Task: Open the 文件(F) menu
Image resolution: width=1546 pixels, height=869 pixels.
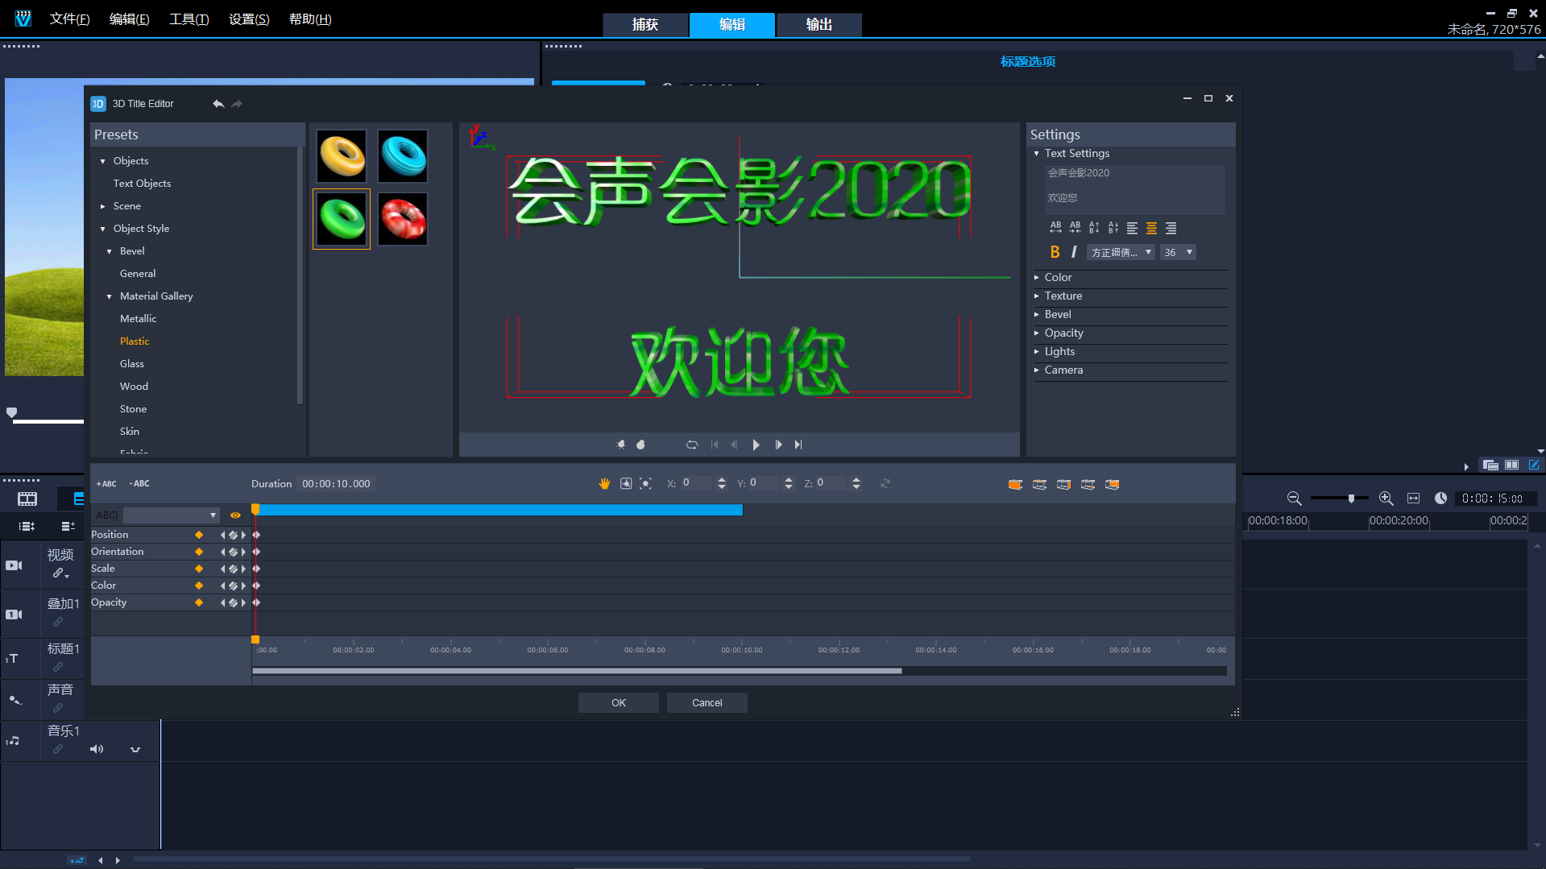Action: tap(69, 19)
